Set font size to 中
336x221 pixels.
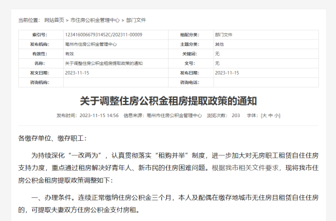click(x=270, y=115)
